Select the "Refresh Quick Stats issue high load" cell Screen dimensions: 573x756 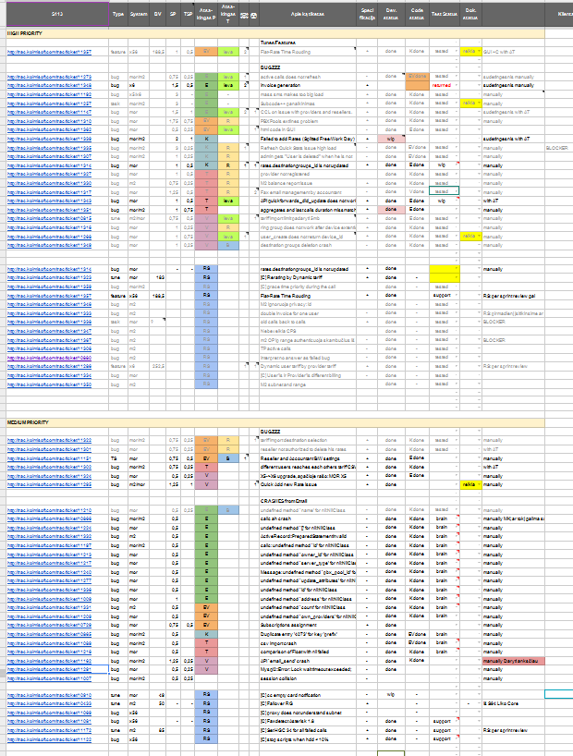[x=308, y=148]
